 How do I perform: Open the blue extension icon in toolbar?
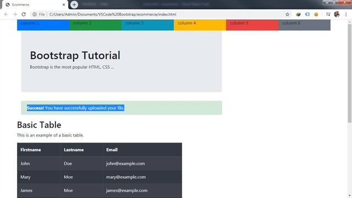(x=307, y=14)
